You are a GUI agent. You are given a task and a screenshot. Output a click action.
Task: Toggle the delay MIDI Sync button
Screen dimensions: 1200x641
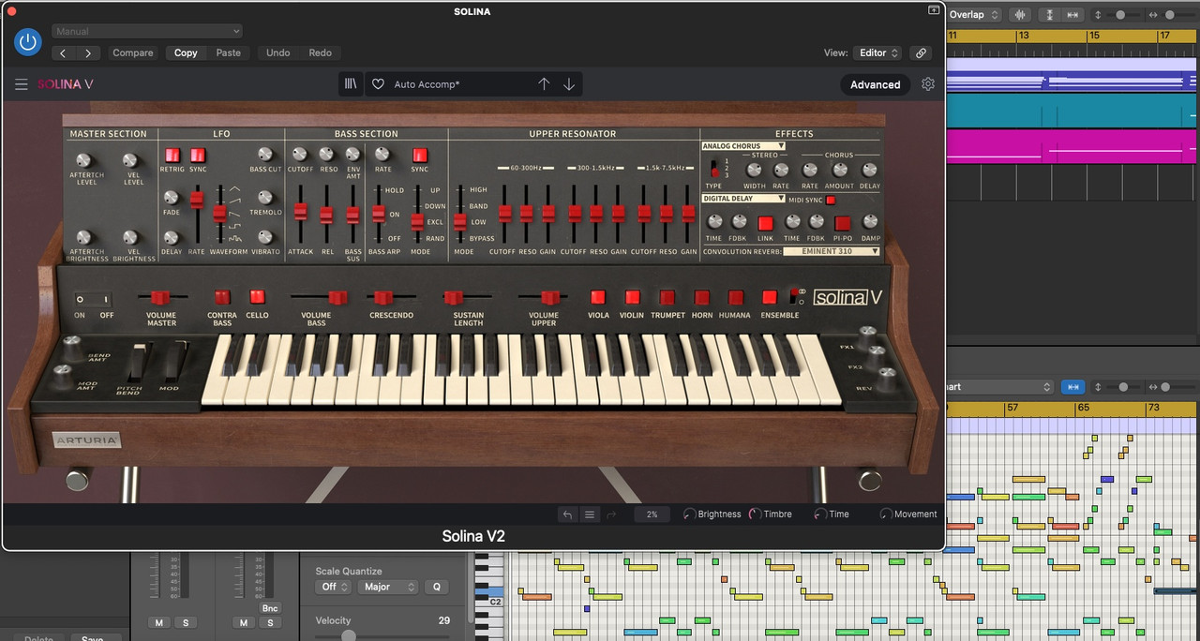[831, 200]
